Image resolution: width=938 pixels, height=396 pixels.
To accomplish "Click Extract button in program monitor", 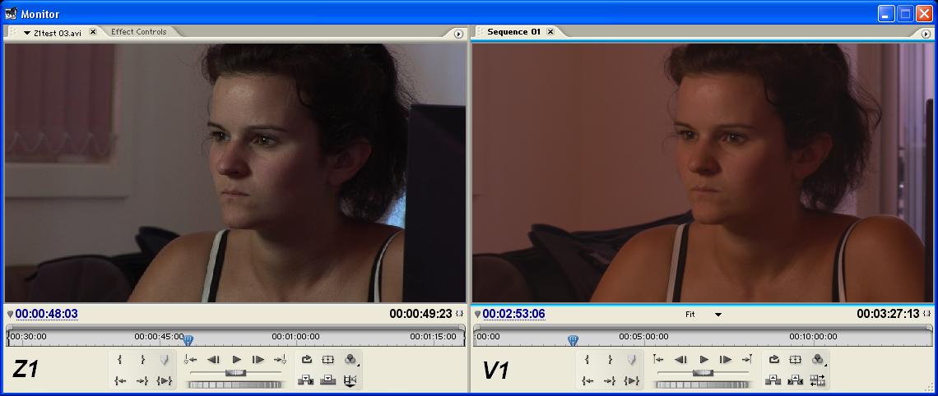I will point(796,380).
